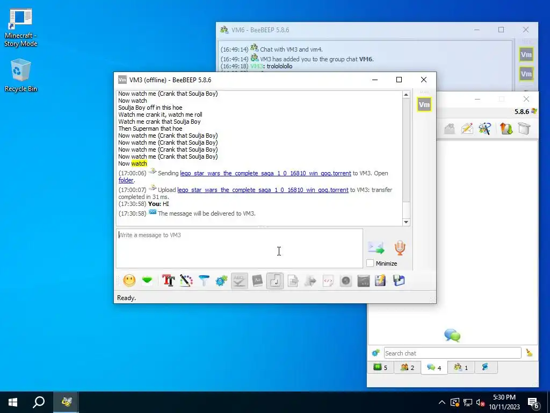This screenshot has height=413, width=550.
Task: Click BeeBEEP bee icon in taskbar
Action: point(66,402)
